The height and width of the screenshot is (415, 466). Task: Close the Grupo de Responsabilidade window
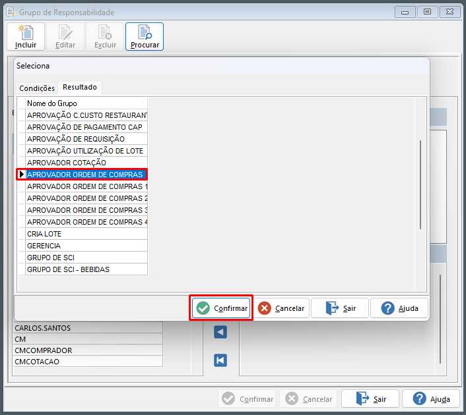[x=449, y=12]
